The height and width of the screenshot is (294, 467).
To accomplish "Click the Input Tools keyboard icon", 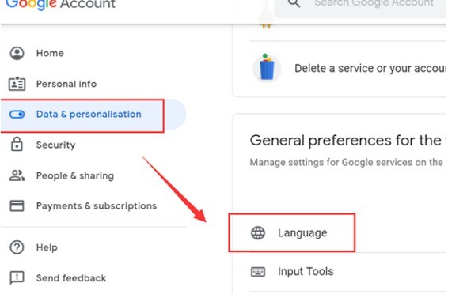I will [258, 272].
